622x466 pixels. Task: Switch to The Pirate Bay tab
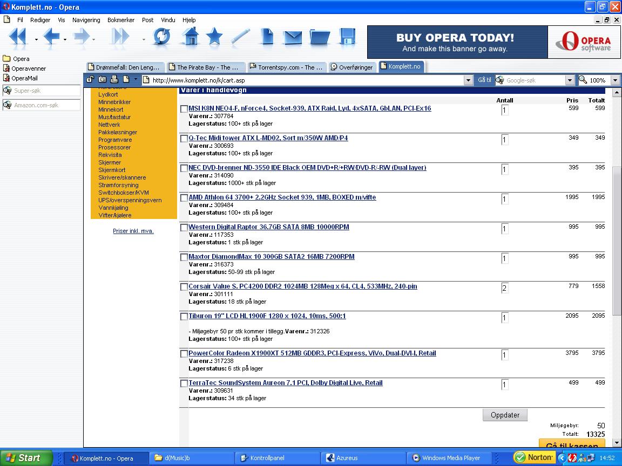tap(206, 67)
